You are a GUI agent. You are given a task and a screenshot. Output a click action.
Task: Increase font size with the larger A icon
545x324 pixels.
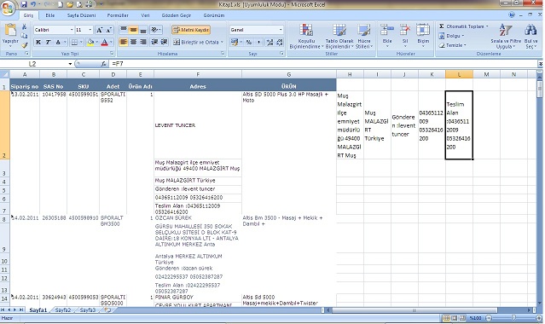[100, 30]
